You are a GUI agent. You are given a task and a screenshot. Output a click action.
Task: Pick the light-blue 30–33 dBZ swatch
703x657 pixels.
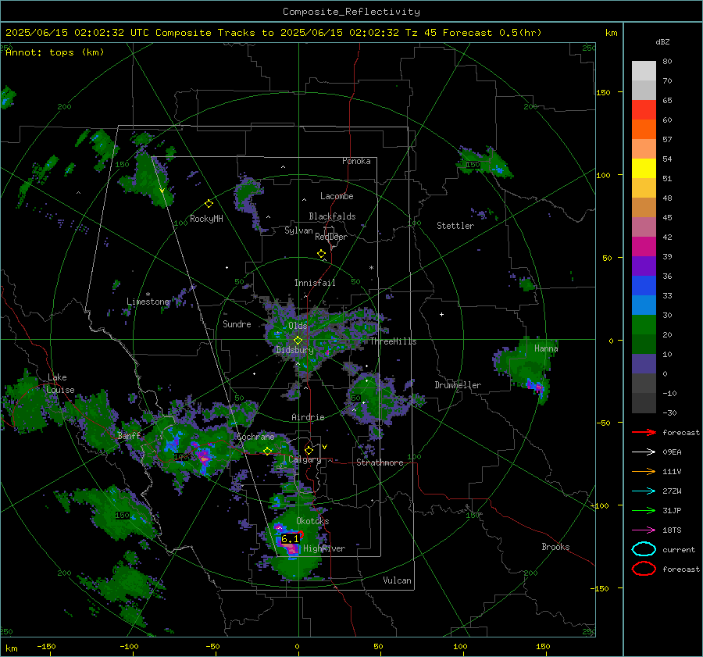tap(644, 305)
